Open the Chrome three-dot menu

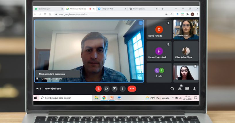[197, 14]
